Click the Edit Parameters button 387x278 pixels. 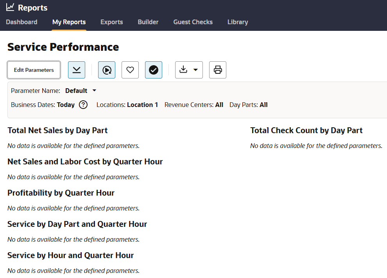pos(34,70)
